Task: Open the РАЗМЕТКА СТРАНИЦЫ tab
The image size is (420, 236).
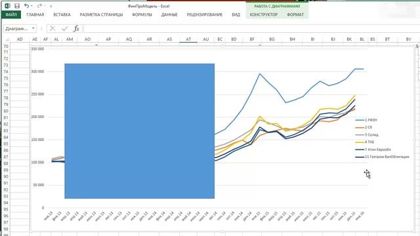Action: [101, 14]
